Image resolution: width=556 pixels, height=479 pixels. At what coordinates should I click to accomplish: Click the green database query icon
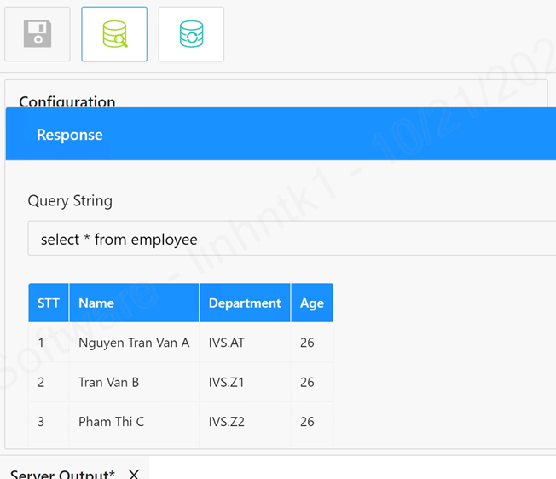click(114, 34)
